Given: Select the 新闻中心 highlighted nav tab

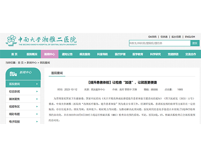Looking at the screenshot, I should [x=49, y=54].
